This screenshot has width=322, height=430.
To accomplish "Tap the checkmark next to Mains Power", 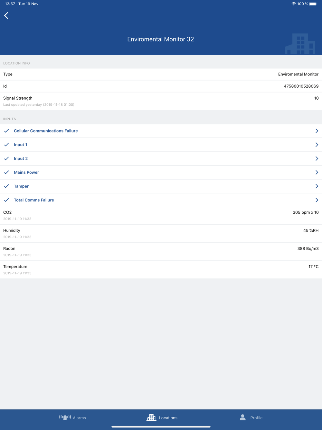I will (x=6, y=172).
